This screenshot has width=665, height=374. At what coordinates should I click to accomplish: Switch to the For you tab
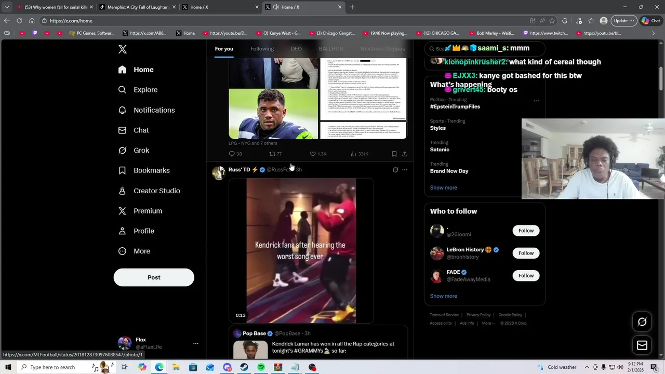click(224, 49)
